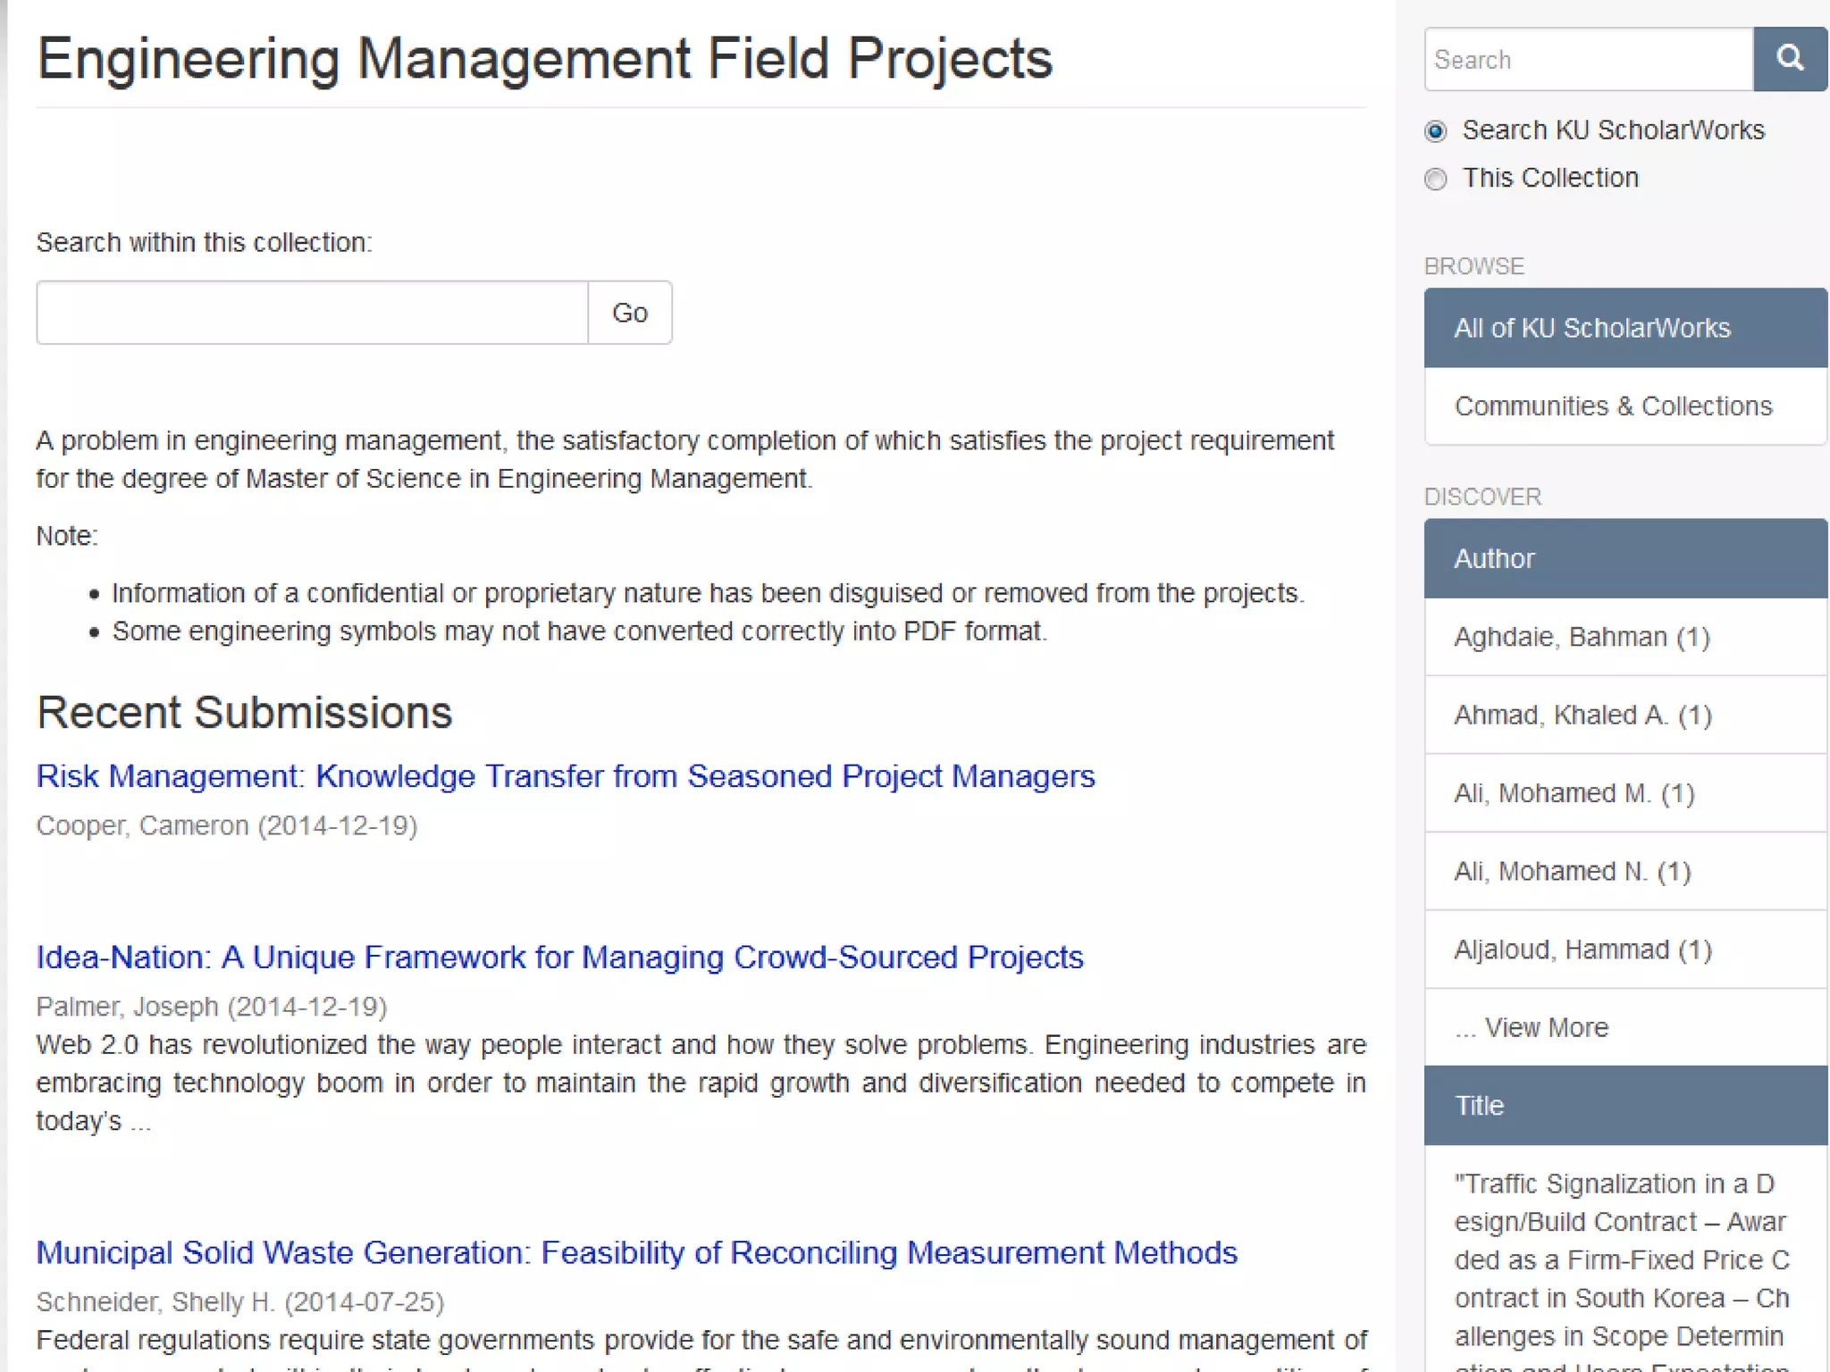Image resolution: width=1830 pixels, height=1372 pixels.
Task: Filter by author Aghdaie, Bahman
Action: click(1581, 637)
